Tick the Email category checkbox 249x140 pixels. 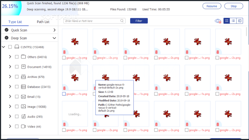[17, 97]
